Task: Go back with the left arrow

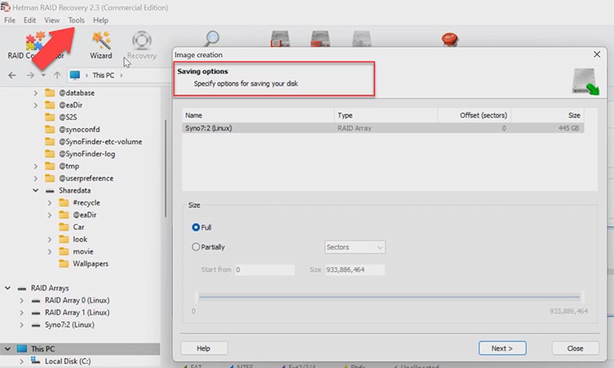Action: point(12,76)
